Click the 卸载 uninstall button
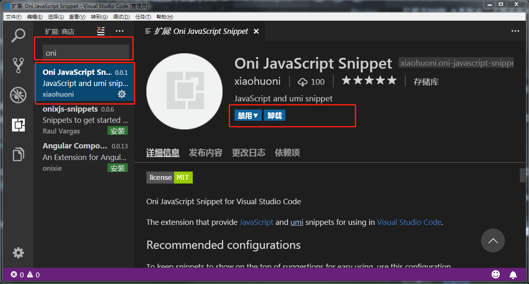 click(x=275, y=115)
